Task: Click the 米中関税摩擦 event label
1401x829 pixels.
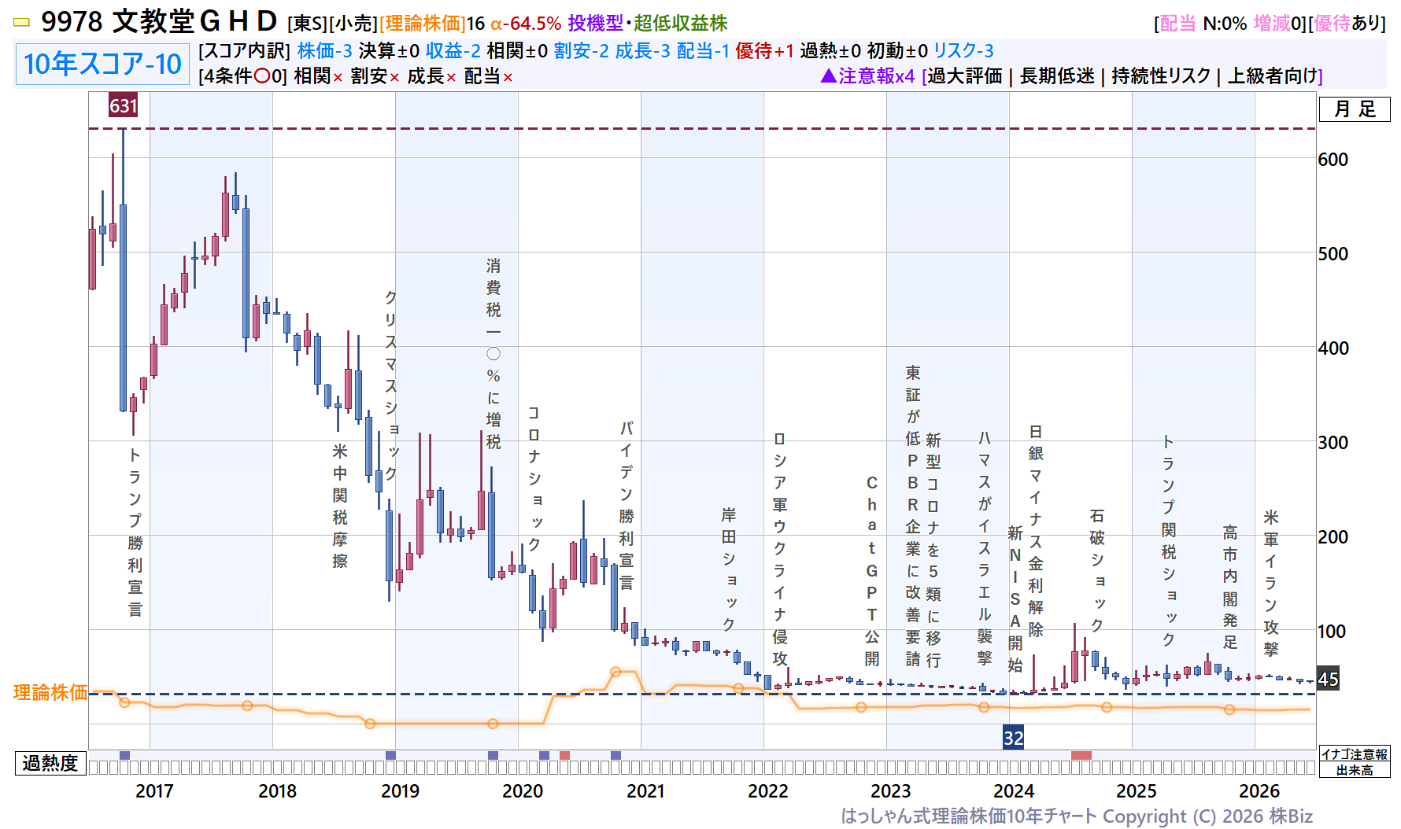Action: coord(340,506)
